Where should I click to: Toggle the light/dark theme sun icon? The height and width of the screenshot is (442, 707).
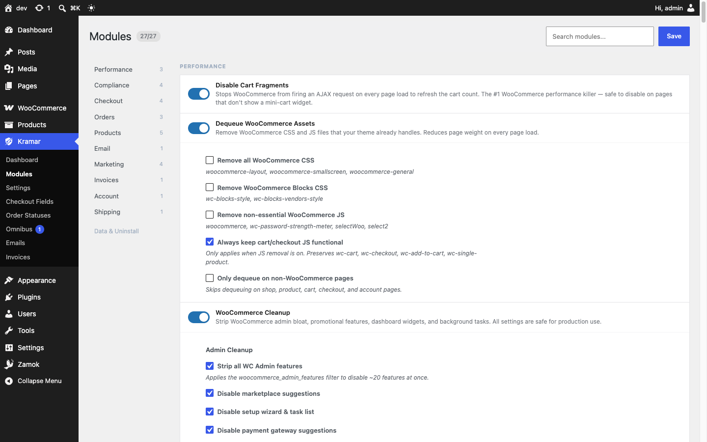(x=91, y=8)
